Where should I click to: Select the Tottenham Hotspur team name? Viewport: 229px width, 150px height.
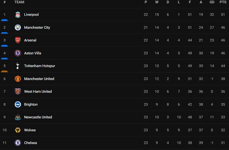[x=39, y=66]
